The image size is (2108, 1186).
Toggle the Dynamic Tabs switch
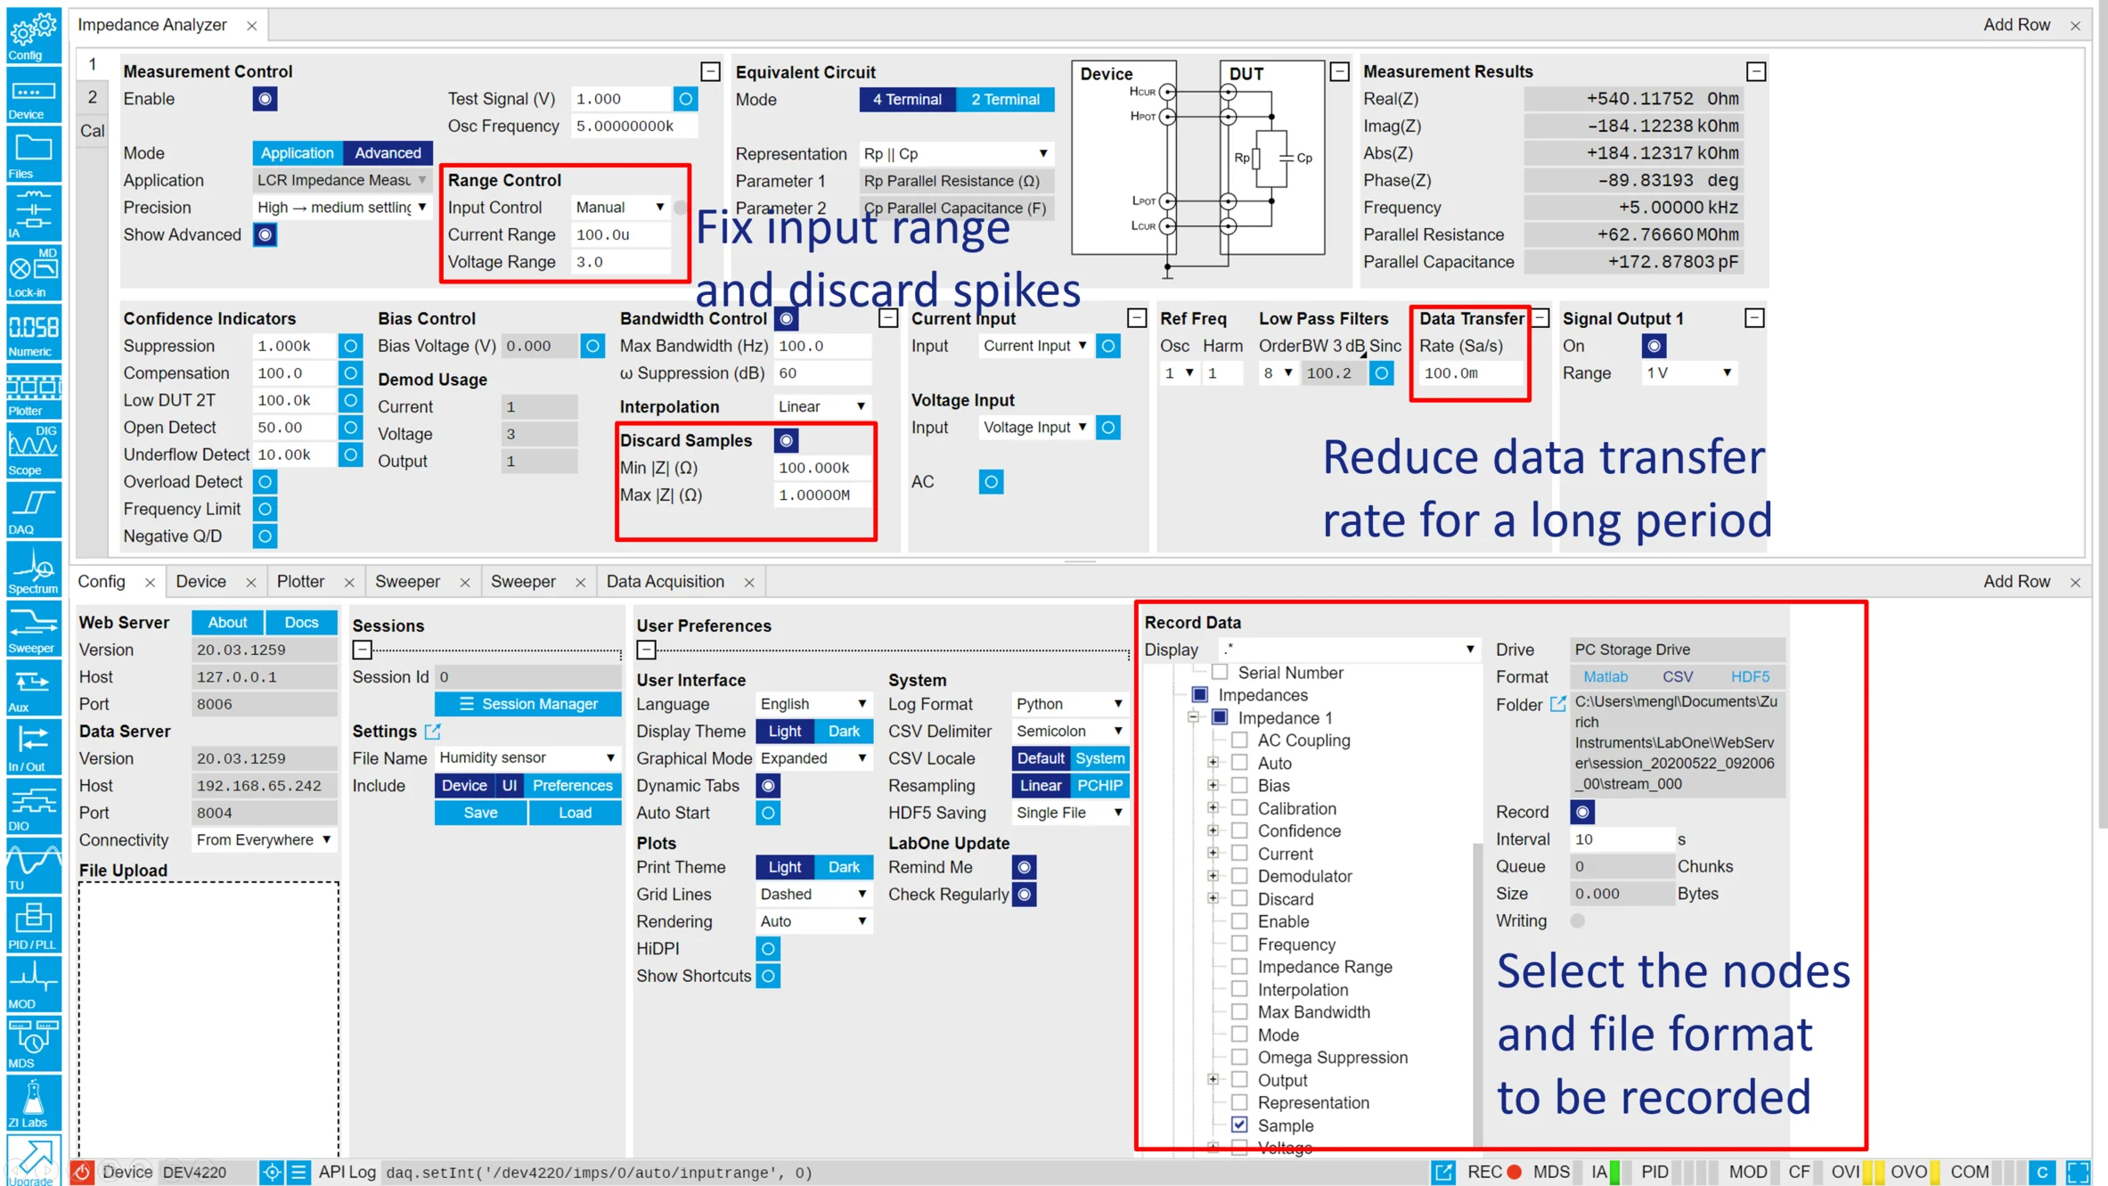coord(768,786)
